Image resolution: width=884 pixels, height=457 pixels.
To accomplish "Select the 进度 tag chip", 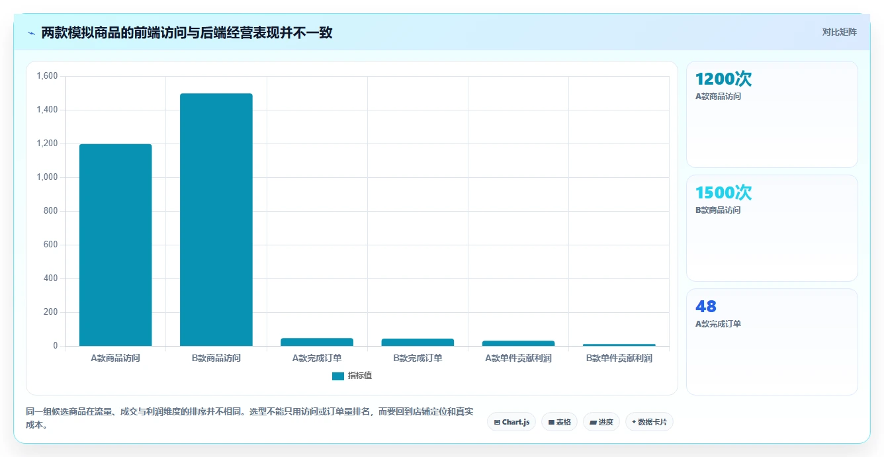I will tap(601, 422).
